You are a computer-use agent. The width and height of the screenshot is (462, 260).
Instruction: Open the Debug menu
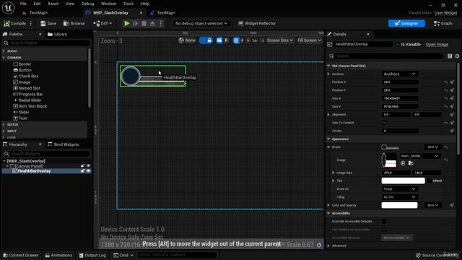tap(88, 4)
